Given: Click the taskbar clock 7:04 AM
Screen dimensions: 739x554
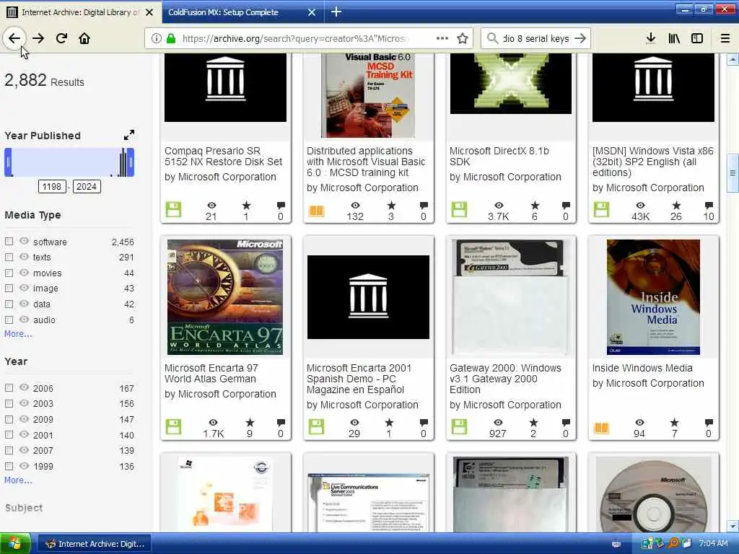Looking at the screenshot, I should (x=713, y=543).
